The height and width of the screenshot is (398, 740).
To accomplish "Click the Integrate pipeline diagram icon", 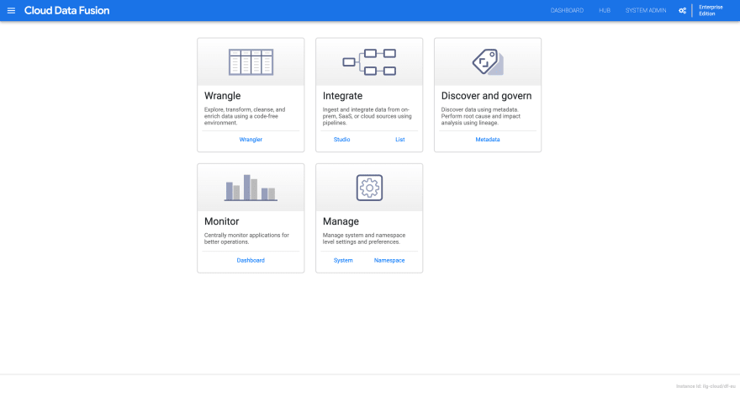I will [369, 62].
